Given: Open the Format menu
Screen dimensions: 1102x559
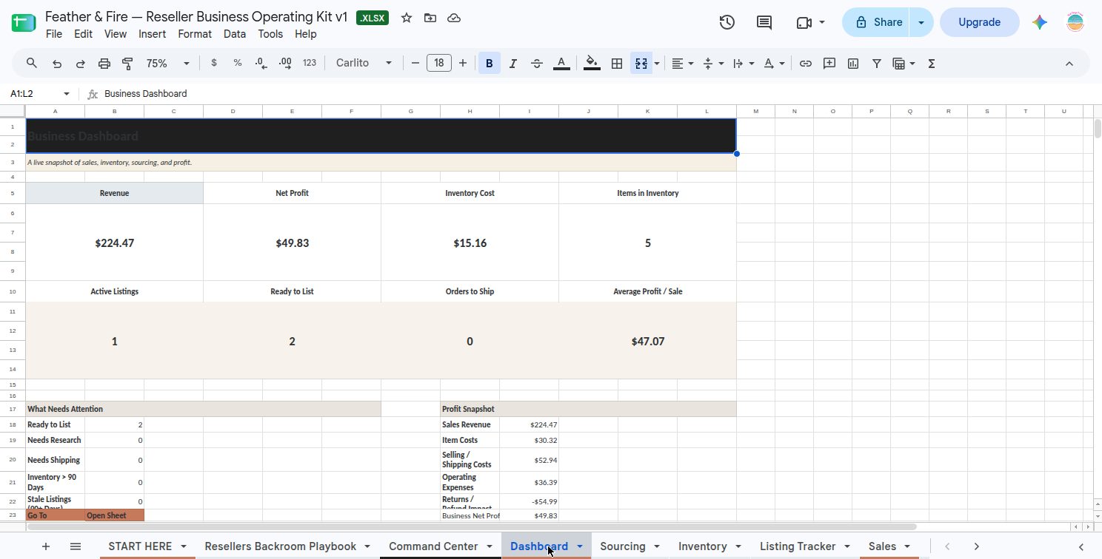Looking at the screenshot, I should [x=195, y=34].
